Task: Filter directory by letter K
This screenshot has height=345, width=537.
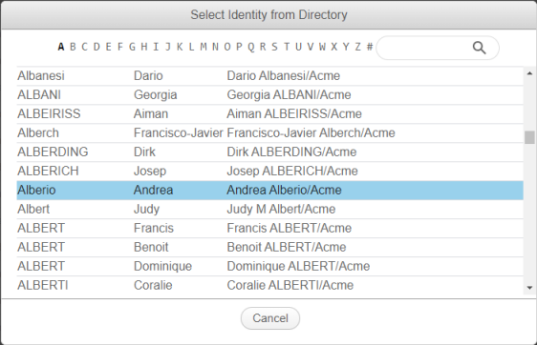Action: point(180,47)
